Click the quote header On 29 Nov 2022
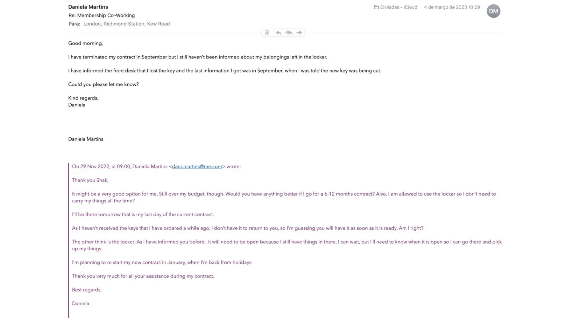 [x=119, y=167]
